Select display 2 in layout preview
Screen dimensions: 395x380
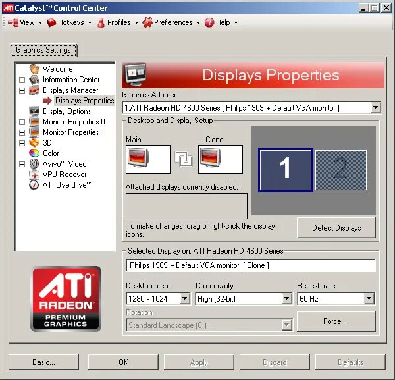point(341,170)
